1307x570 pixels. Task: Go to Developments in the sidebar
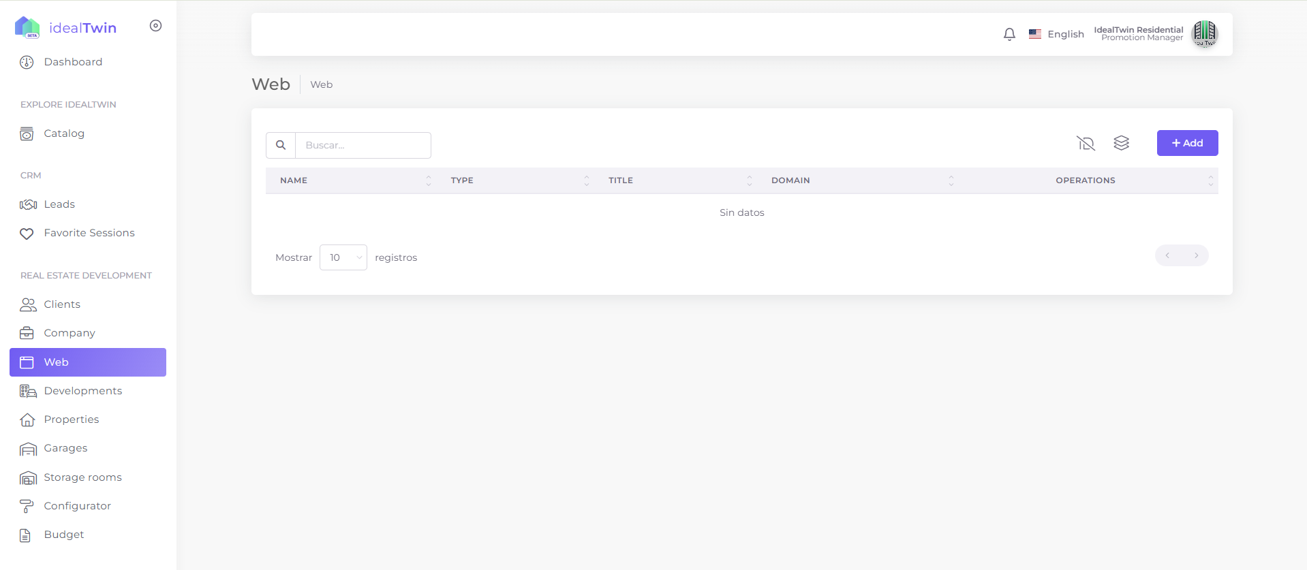[82, 391]
